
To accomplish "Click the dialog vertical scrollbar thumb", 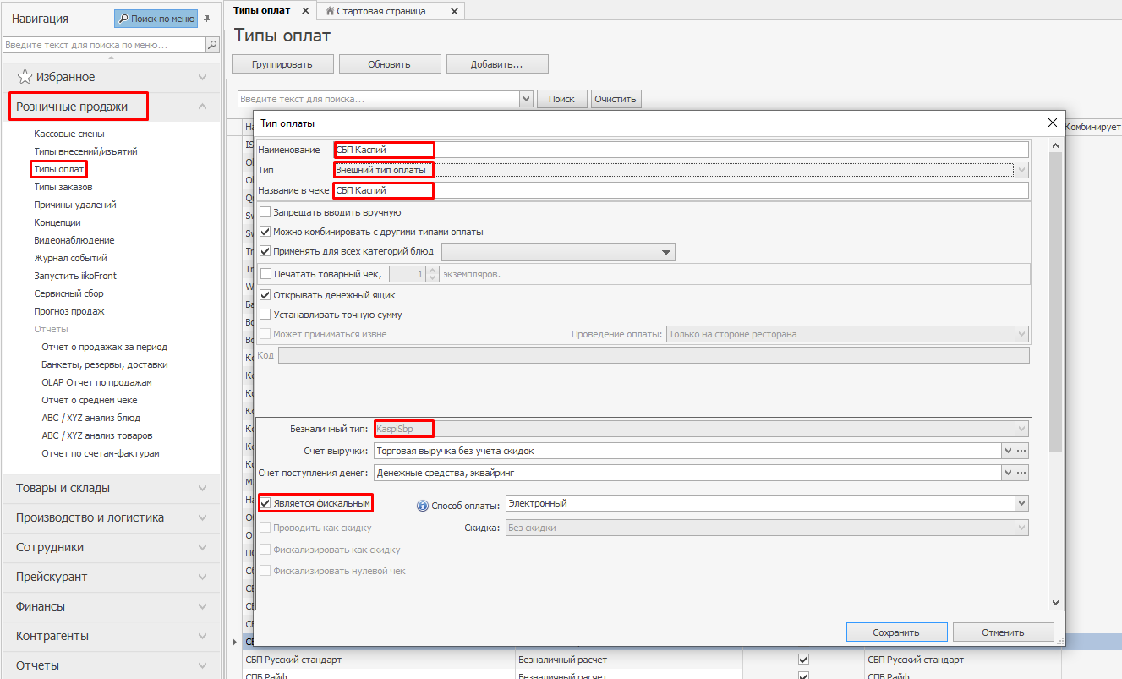I will pos(1055,302).
